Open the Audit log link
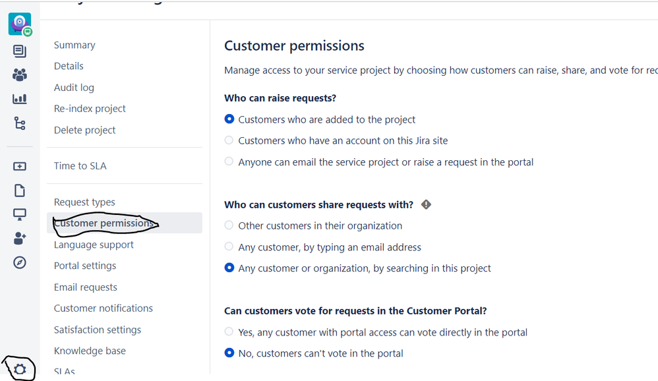This screenshot has width=658, height=381. click(x=74, y=87)
